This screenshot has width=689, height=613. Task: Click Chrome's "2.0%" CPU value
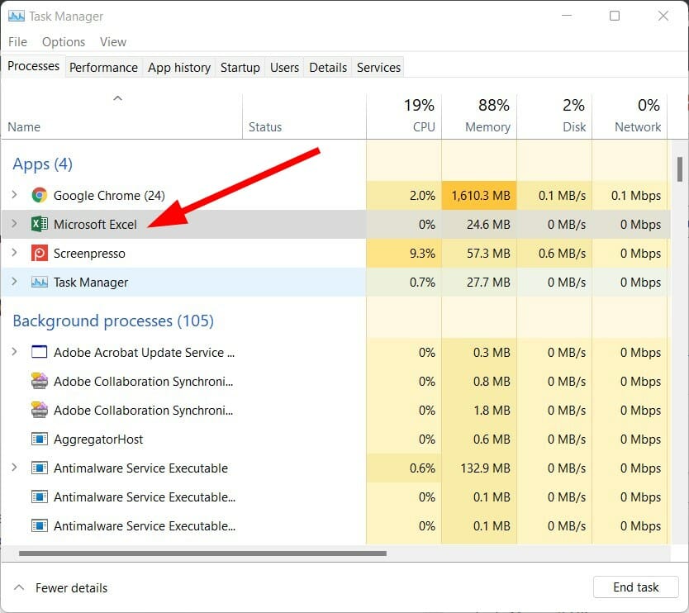(422, 196)
